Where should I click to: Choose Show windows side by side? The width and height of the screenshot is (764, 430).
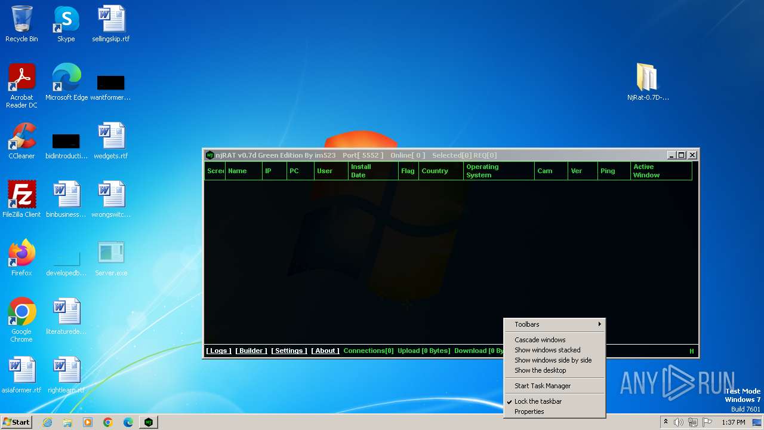554,360
